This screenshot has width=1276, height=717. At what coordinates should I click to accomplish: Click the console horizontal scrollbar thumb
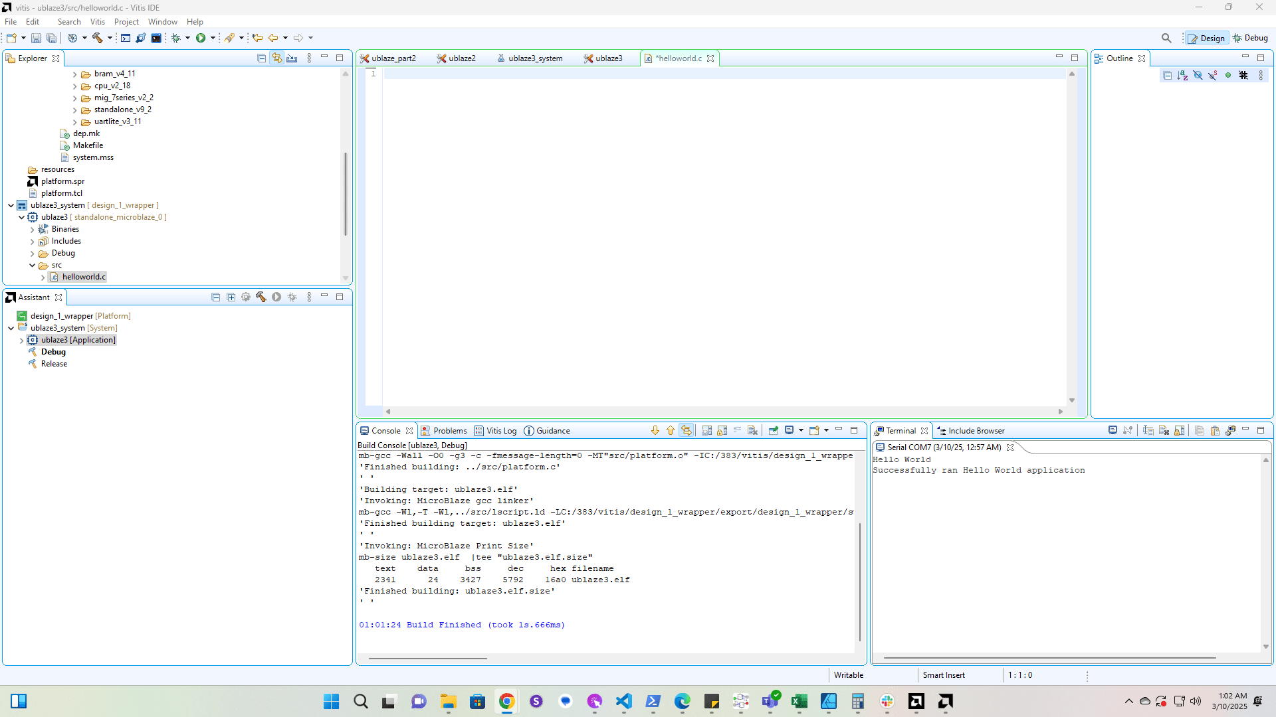pos(427,659)
